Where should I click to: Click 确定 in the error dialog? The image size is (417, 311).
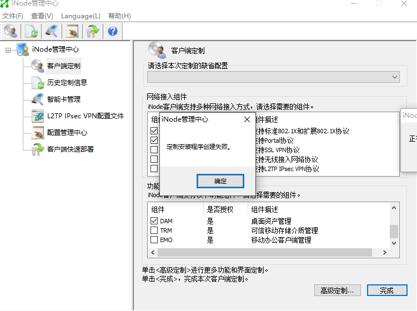(x=220, y=181)
